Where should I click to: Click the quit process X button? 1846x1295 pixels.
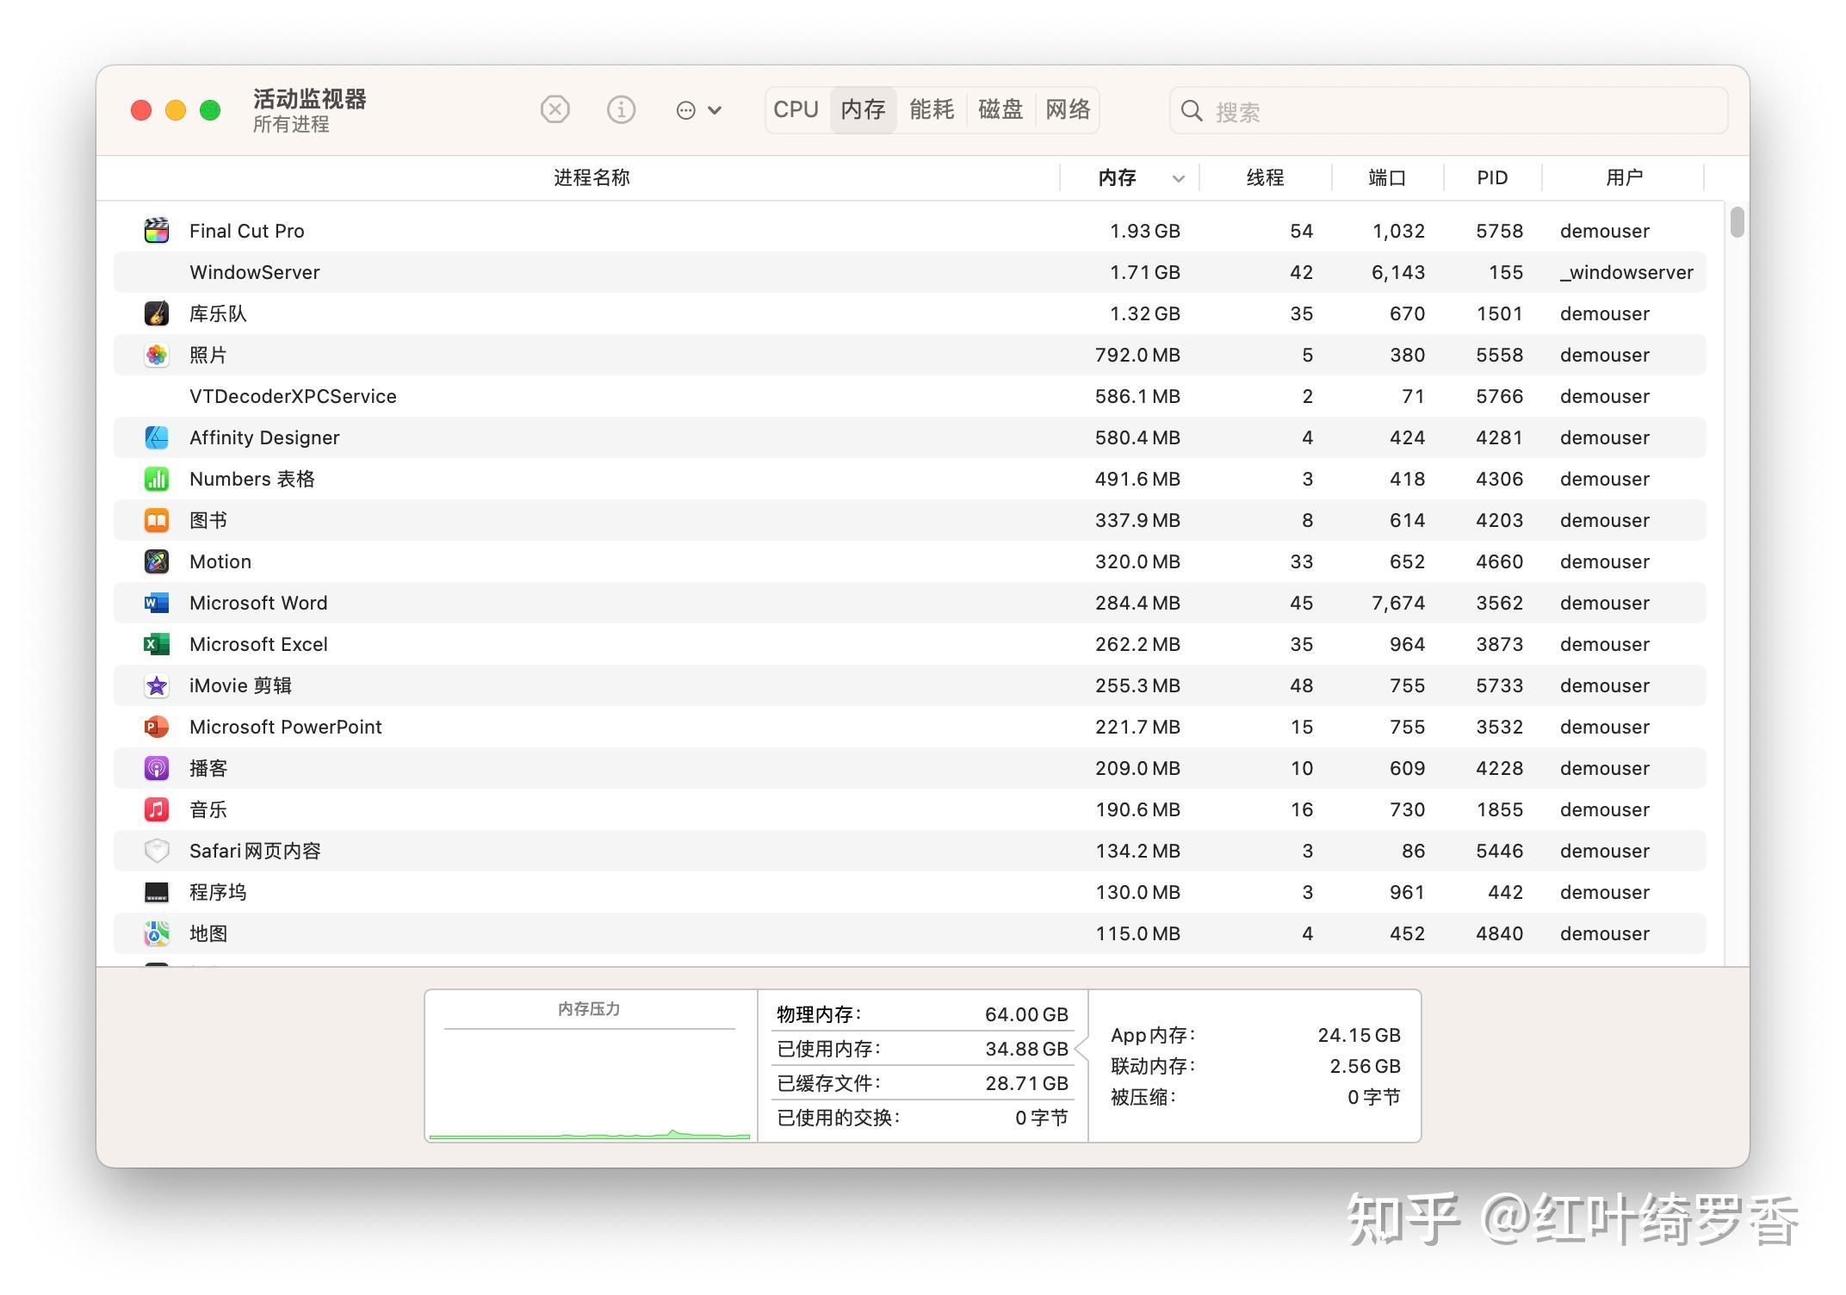[554, 109]
